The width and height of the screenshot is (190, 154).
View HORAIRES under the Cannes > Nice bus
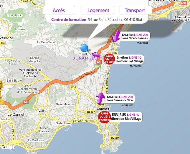127,105
